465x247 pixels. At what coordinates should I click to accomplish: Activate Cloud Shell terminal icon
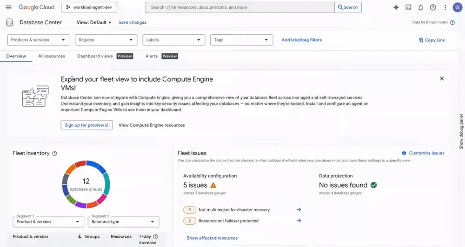coord(408,7)
